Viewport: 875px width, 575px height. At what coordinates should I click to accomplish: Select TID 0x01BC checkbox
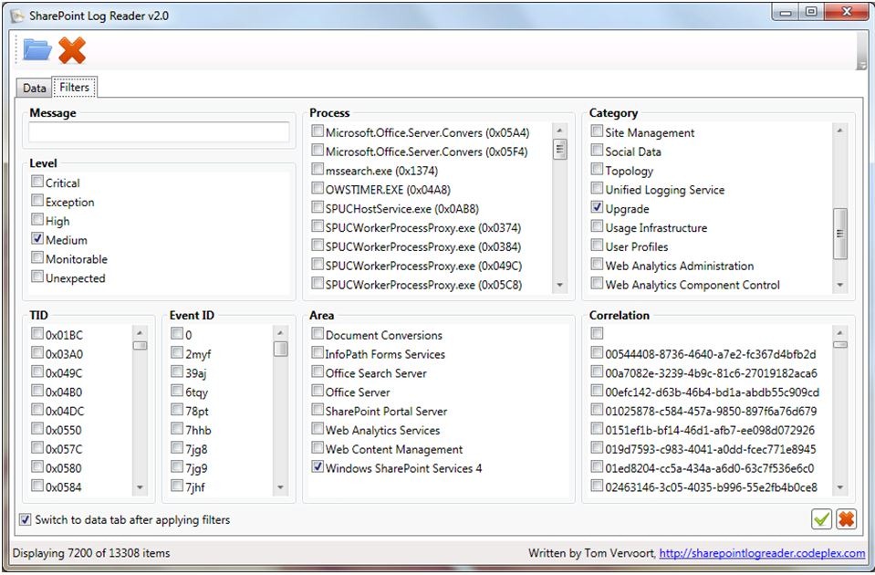(x=37, y=334)
